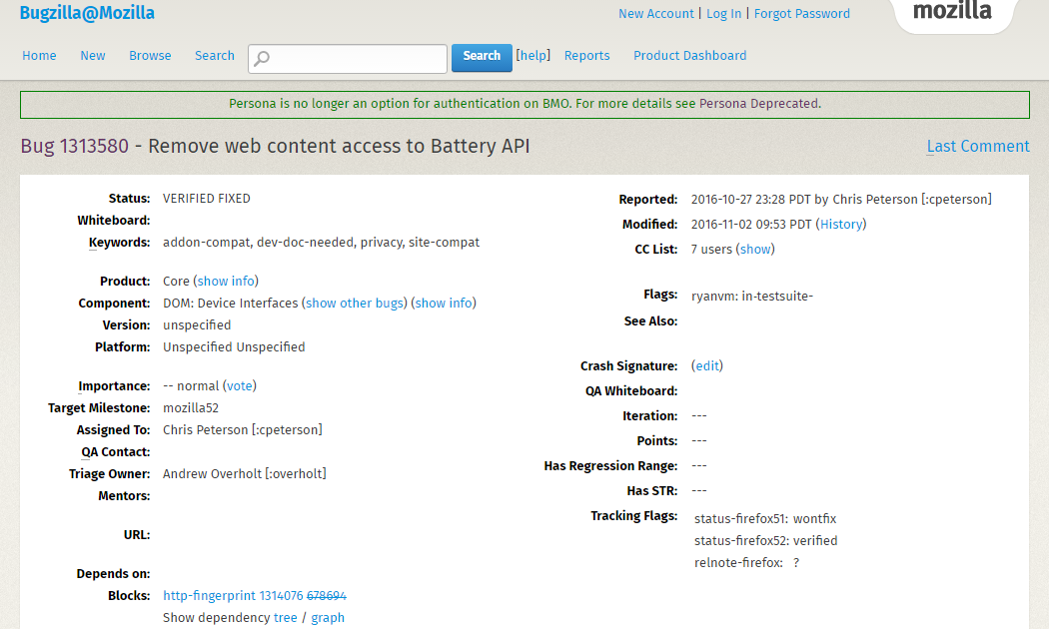This screenshot has height=629, width=1049.
Task: Click the magnifying glass in the search box
Action: click(261, 59)
